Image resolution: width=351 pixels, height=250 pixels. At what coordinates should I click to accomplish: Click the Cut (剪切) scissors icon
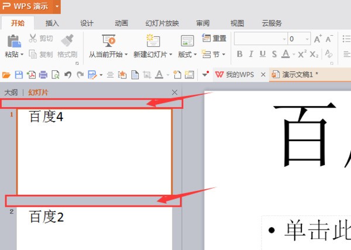(33, 38)
